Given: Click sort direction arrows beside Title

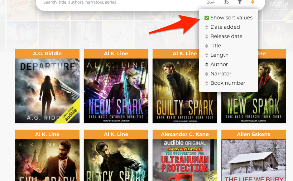Looking at the screenshot, I should coord(206,46).
